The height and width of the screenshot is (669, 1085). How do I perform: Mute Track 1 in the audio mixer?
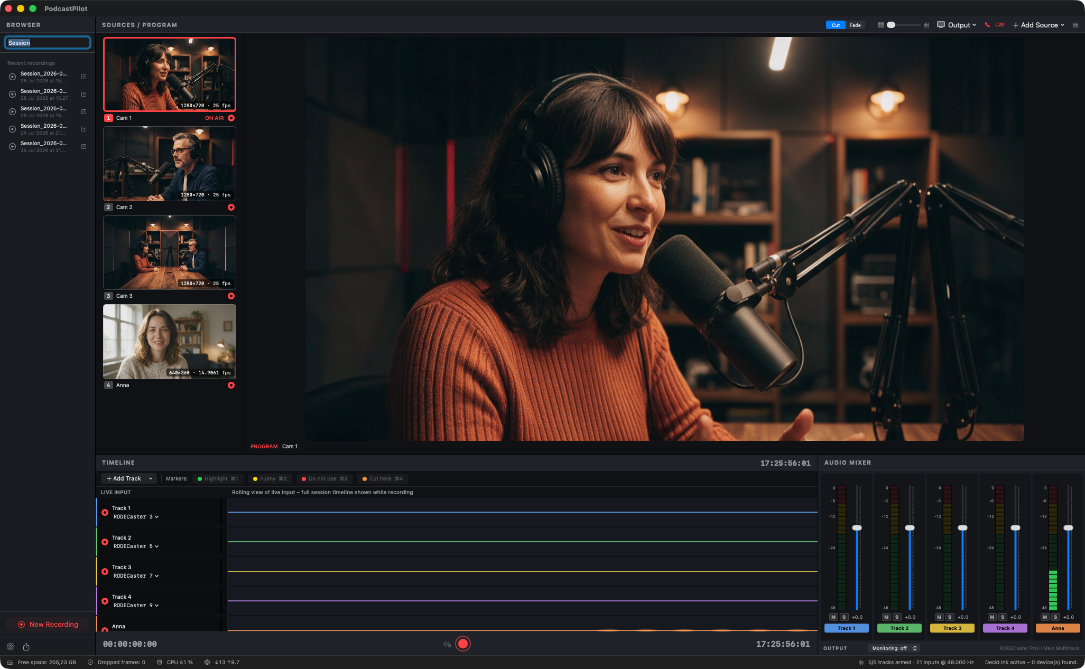(x=833, y=617)
